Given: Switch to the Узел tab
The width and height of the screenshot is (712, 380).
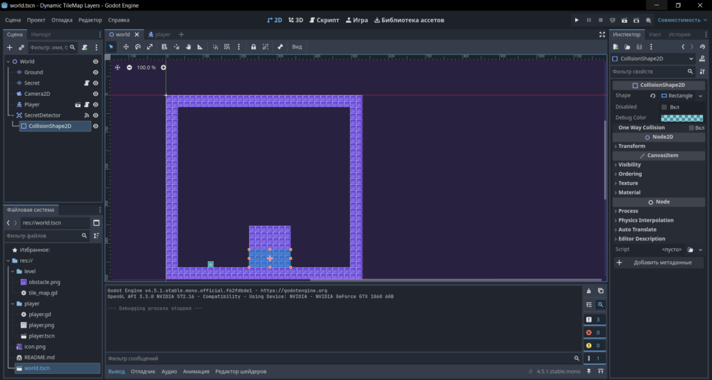Looking at the screenshot, I should click(x=654, y=35).
